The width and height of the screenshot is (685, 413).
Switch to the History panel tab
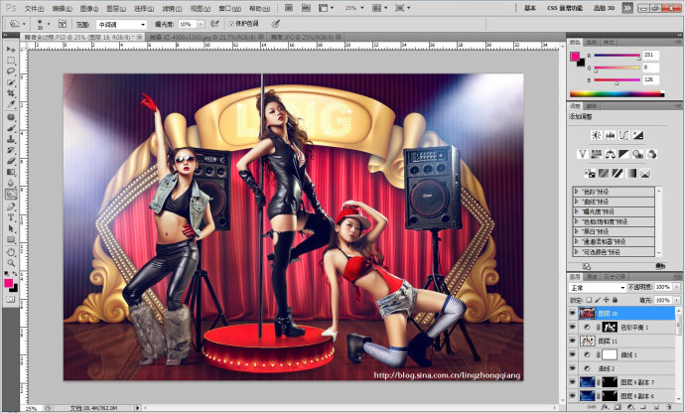coord(615,277)
